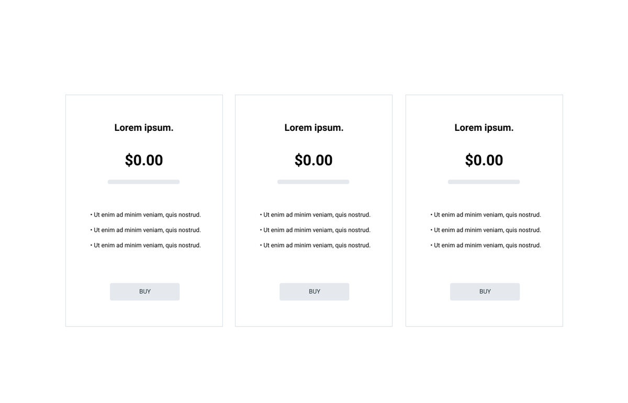Click the first bullet line in the right card
The image size is (628, 403).
(x=486, y=215)
